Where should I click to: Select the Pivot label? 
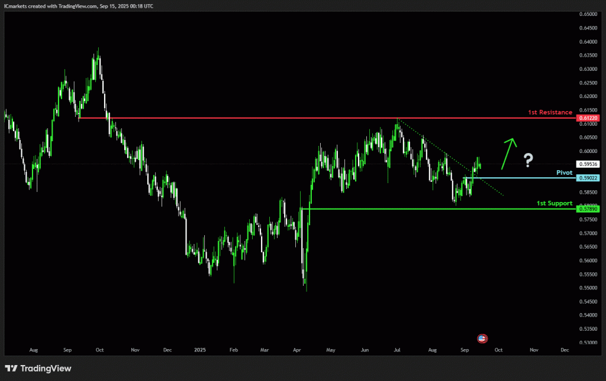click(x=564, y=172)
